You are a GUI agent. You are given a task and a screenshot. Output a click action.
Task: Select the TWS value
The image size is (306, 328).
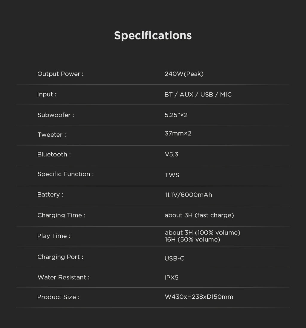coord(172,175)
